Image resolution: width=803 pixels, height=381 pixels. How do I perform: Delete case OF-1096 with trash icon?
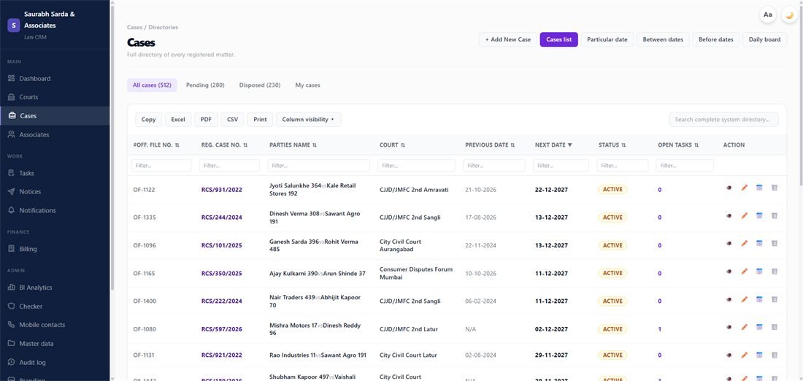775,243
